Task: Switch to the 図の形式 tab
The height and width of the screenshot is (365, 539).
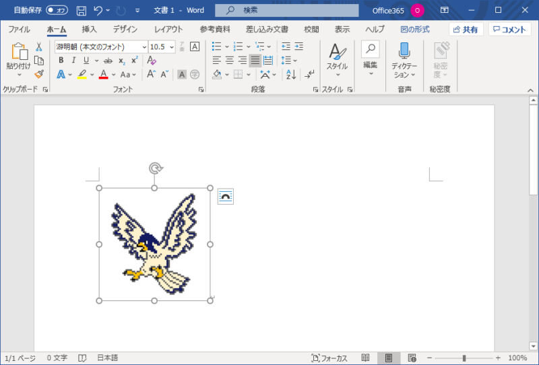Action: 415,30
